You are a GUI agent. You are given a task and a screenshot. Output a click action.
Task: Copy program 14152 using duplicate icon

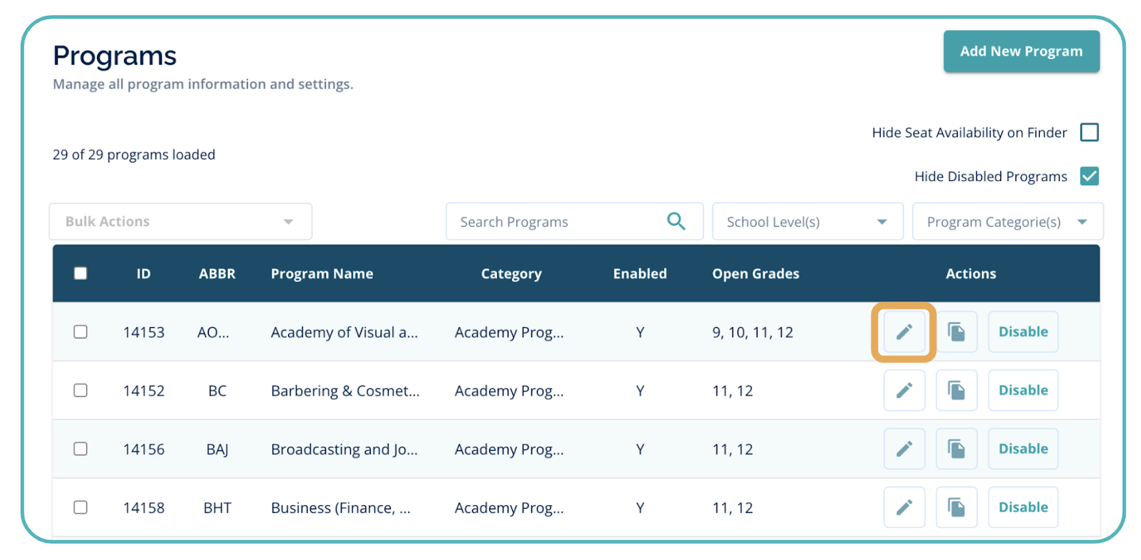click(x=956, y=390)
